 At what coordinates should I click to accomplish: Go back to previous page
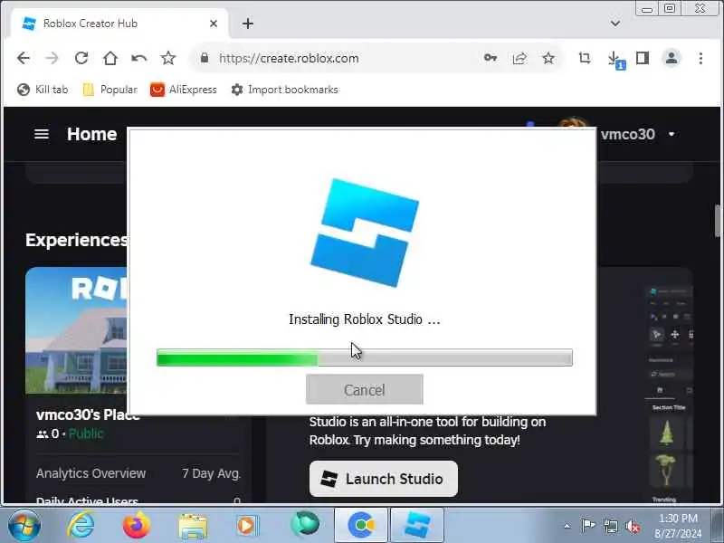point(24,58)
